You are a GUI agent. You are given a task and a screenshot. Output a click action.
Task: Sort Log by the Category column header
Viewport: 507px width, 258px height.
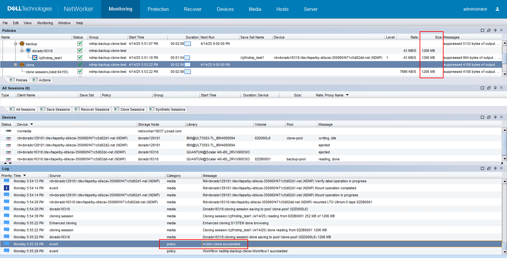[184, 176]
